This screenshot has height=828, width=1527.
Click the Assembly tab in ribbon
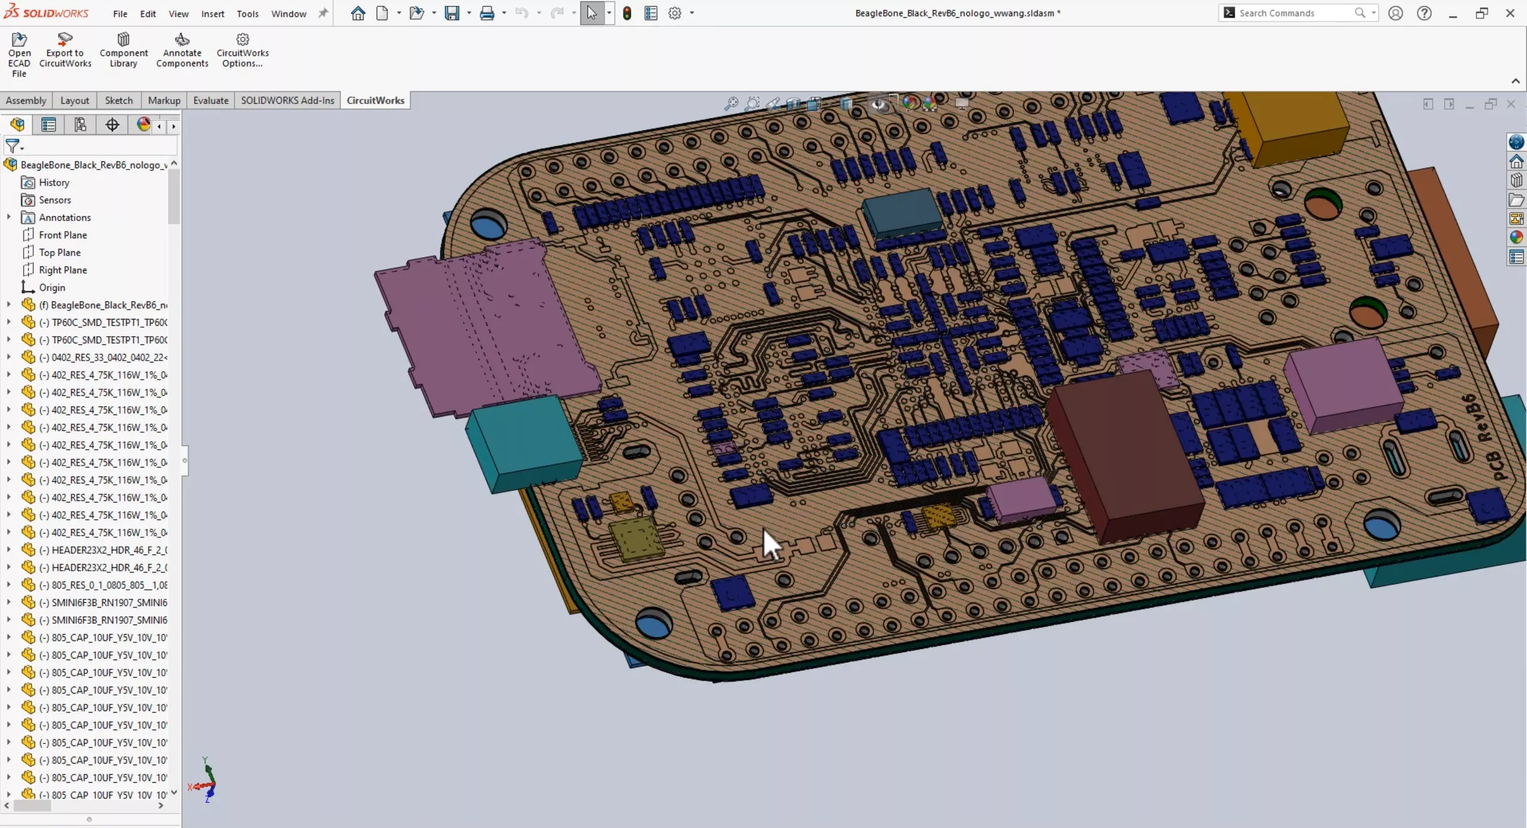point(26,100)
